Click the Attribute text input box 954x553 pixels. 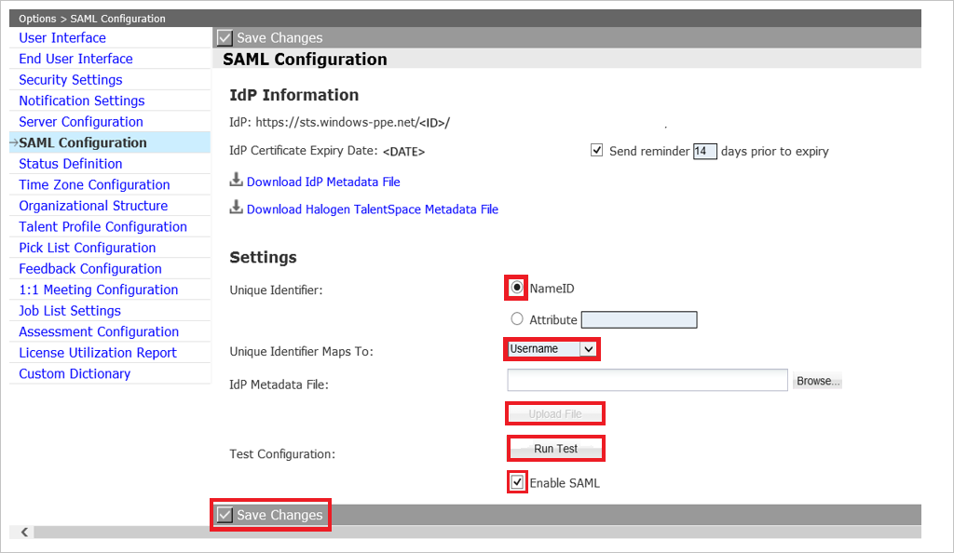[x=639, y=319]
